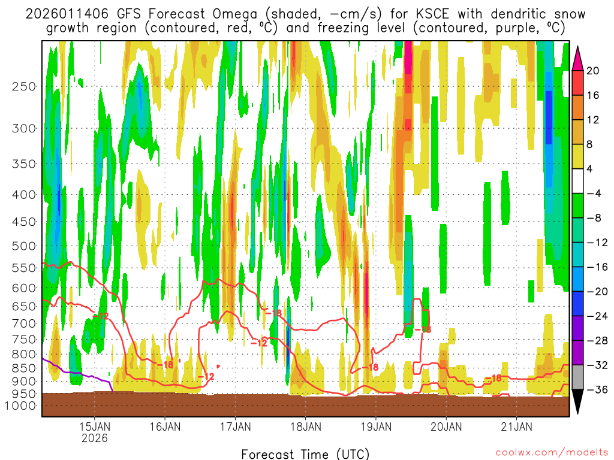Click the cyan colorbar segment between -16 and -12

point(577,255)
